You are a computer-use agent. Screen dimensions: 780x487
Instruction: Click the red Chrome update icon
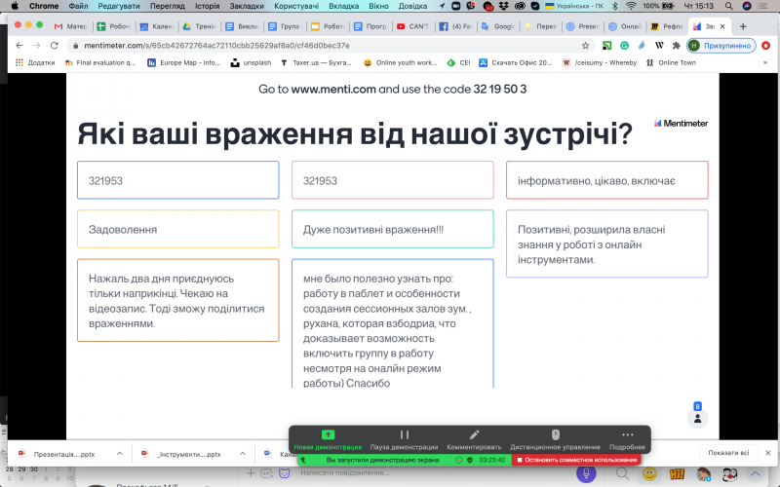(x=766, y=45)
